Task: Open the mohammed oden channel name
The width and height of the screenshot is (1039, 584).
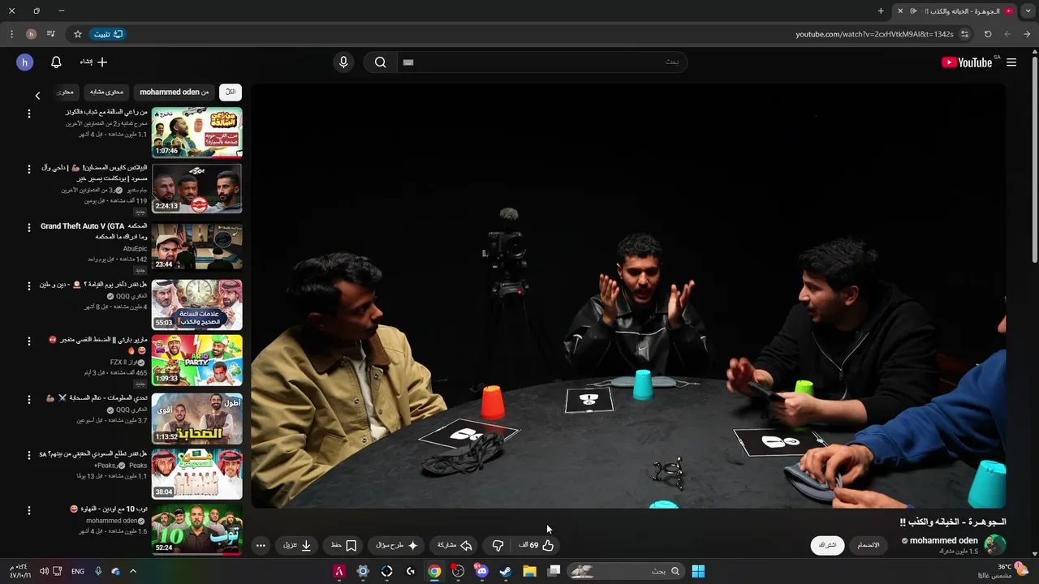Action: coord(944,540)
